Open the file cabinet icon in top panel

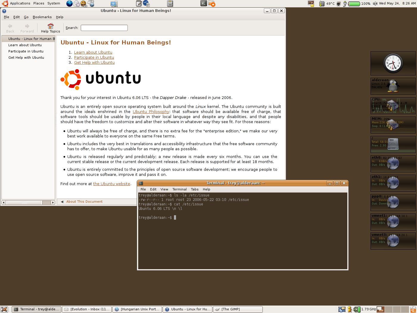coord(170,4)
